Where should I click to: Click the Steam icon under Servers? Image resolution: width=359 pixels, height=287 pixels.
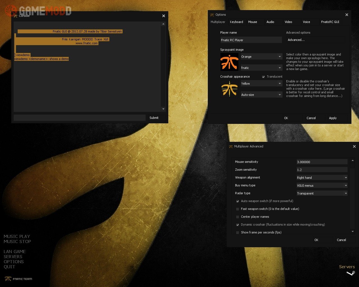[x=351, y=273]
